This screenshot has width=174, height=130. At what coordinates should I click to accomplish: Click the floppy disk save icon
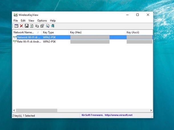coord(27,26)
